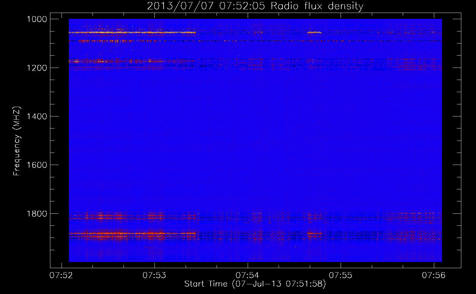This screenshot has width=476, height=294.
Task: Click the 07:54 time tick label
Action: [247, 275]
